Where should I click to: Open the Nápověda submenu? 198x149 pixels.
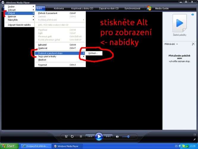[x=19, y=20]
